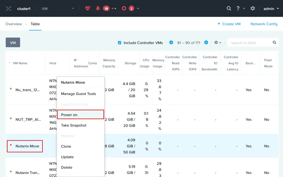
Task: Click the red 2 tasks badge
Action: [x=132, y=9]
